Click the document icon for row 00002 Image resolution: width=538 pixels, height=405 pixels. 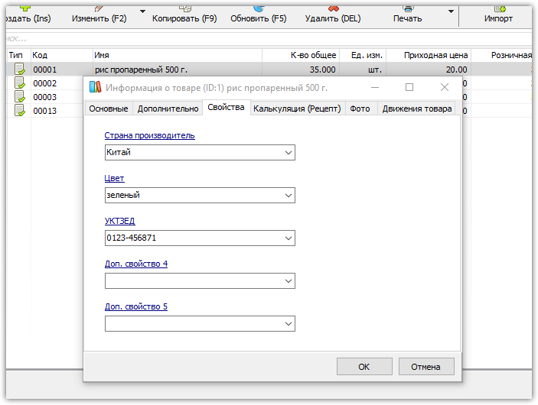click(20, 83)
